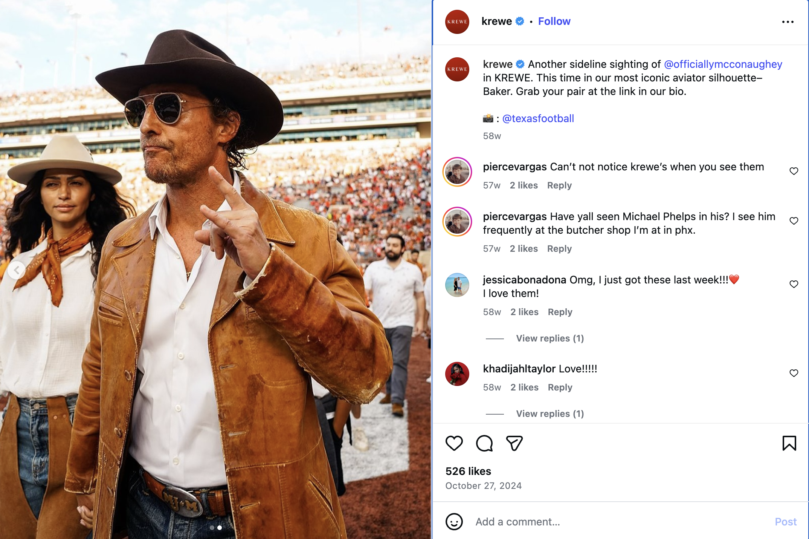This screenshot has height=539, width=809.
Task: Select the first carousel dot indicator
Action: (x=212, y=528)
